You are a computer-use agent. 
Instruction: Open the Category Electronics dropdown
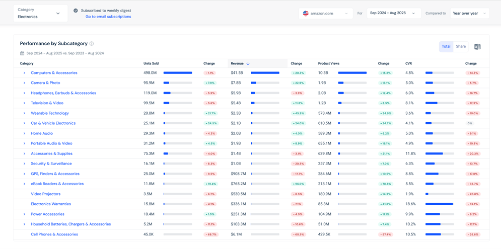[41, 14]
